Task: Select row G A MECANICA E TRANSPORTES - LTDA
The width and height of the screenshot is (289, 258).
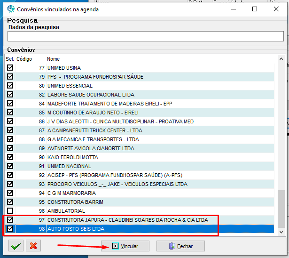Action: pyautogui.click(x=140, y=139)
